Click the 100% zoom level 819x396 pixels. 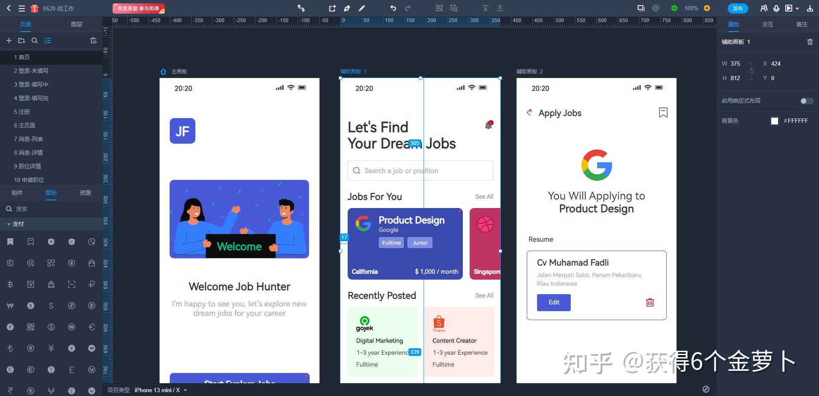(x=691, y=8)
